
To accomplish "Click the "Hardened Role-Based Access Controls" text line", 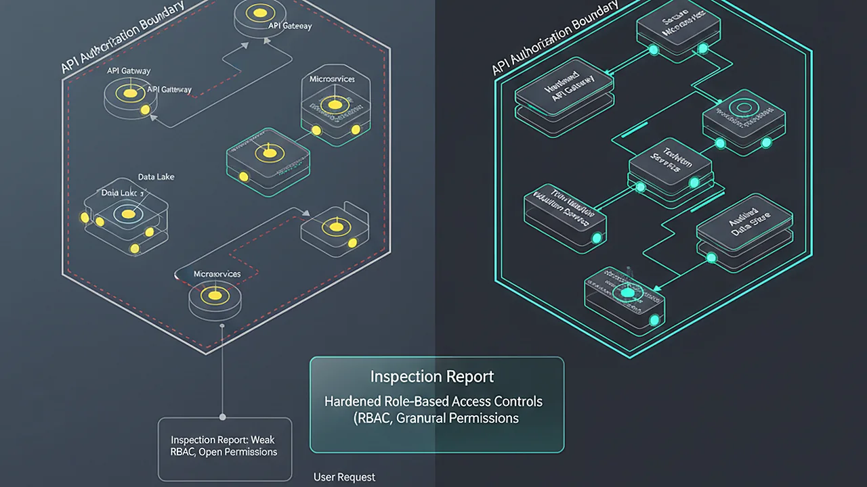I will [433, 401].
